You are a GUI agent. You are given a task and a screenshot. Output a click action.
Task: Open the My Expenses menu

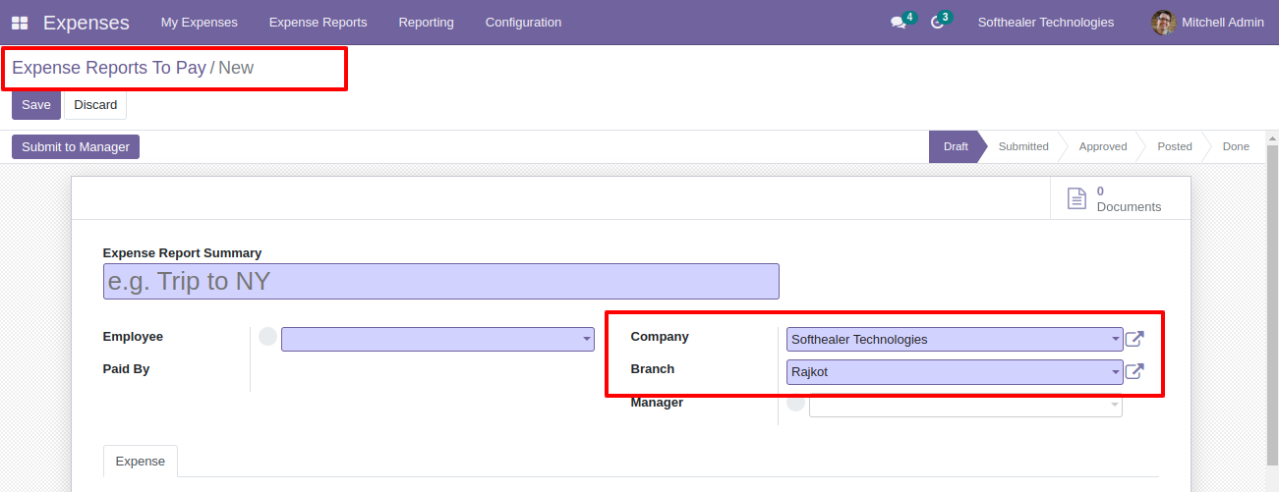coord(200,23)
